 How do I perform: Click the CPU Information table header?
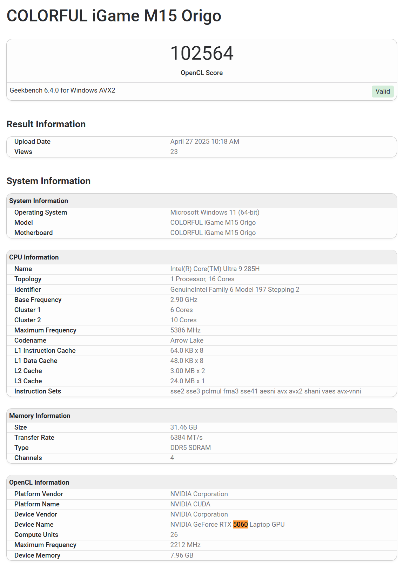point(202,257)
